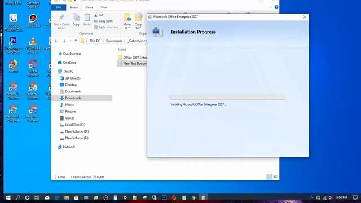Open the File tab in Explorer
361x203 pixels.
pos(59,7)
